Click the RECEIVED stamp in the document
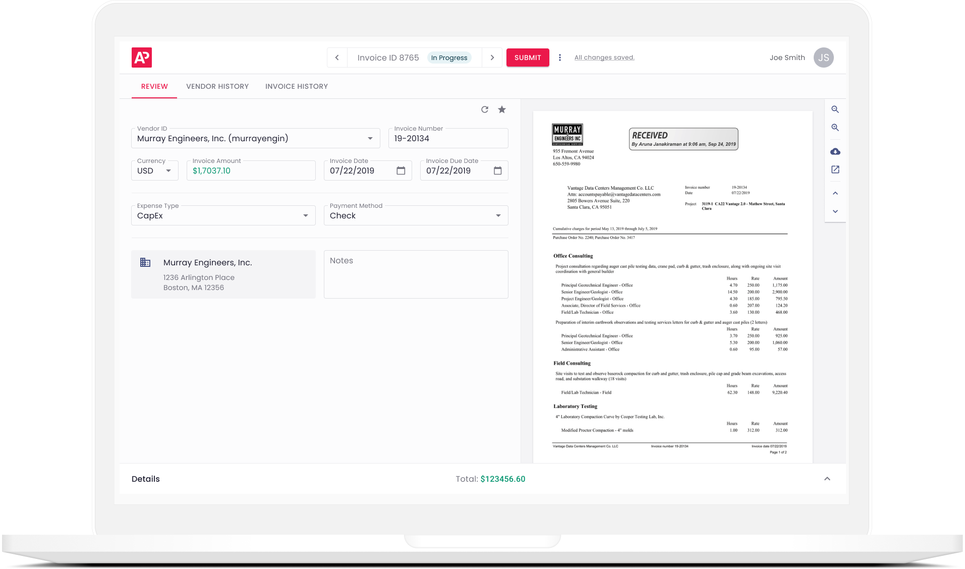 pyautogui.click(x=684, y=139)
